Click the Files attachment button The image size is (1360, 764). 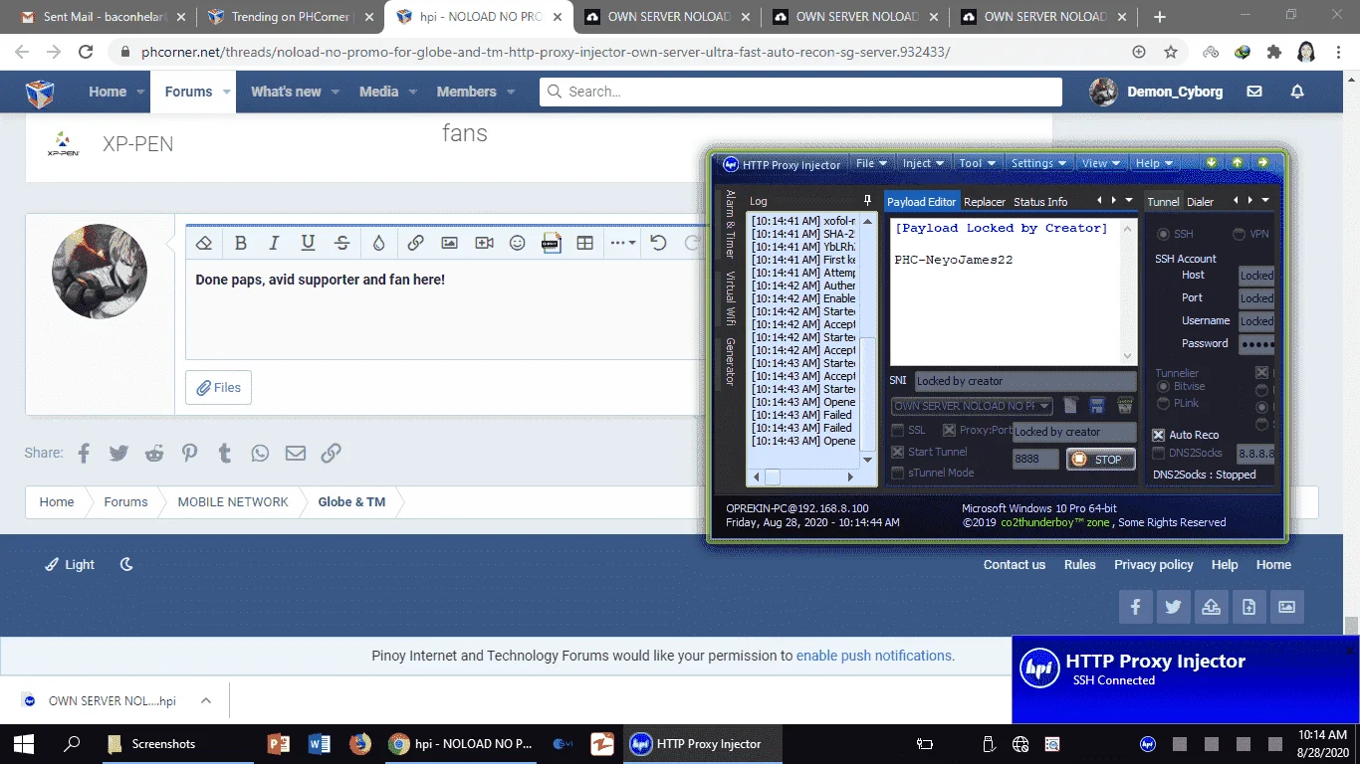(x=218, y=388)
